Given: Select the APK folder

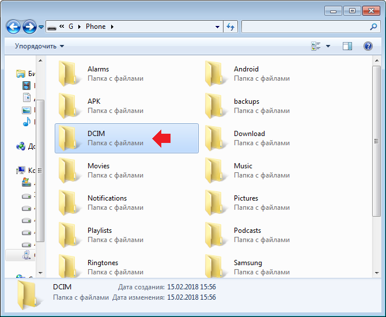Looking at the screenshot, I should pos(127,106).
